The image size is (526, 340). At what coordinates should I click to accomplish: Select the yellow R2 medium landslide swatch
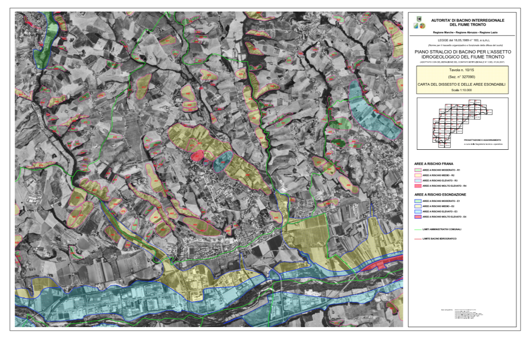(x=418, y=175)
